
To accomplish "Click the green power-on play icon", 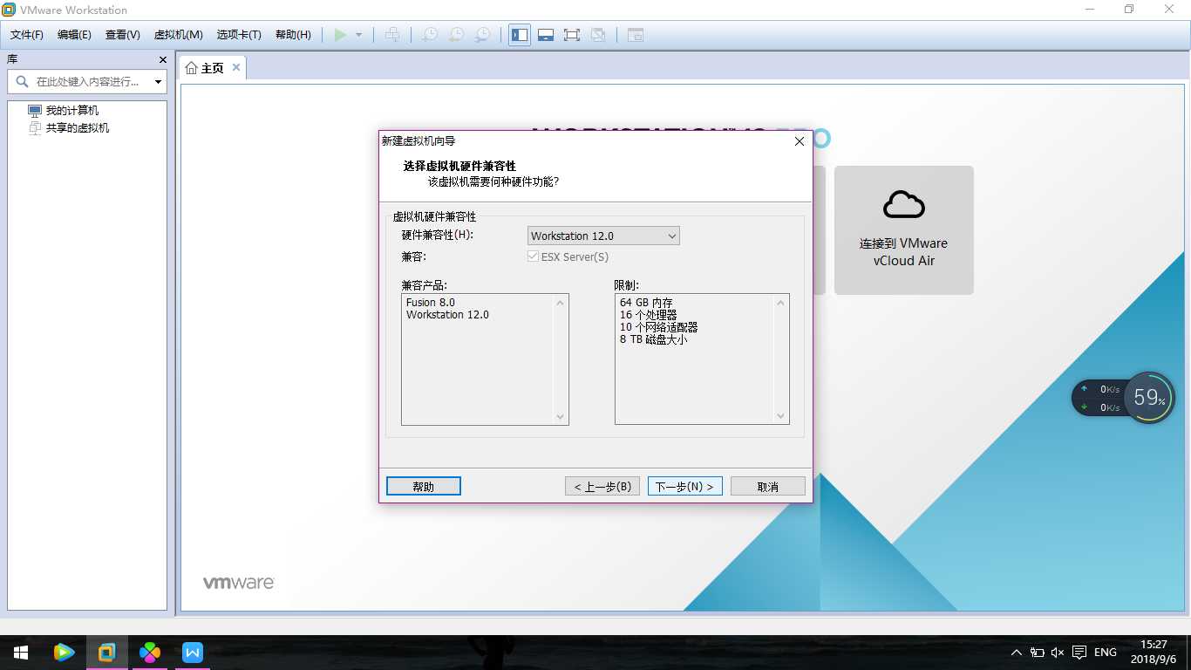I will click(340, 35).
